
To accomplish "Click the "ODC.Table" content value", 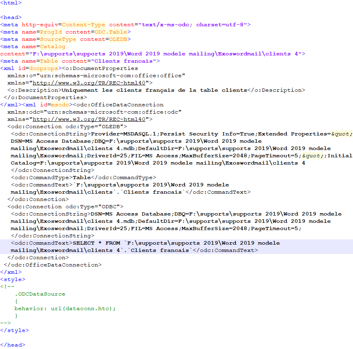I will pyautogui.click(x=111, y=32).
